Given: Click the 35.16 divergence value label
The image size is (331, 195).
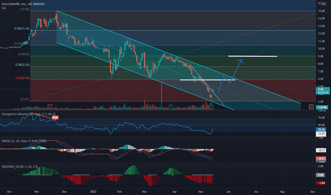Looking at the screenshot, I should (321, 129).
